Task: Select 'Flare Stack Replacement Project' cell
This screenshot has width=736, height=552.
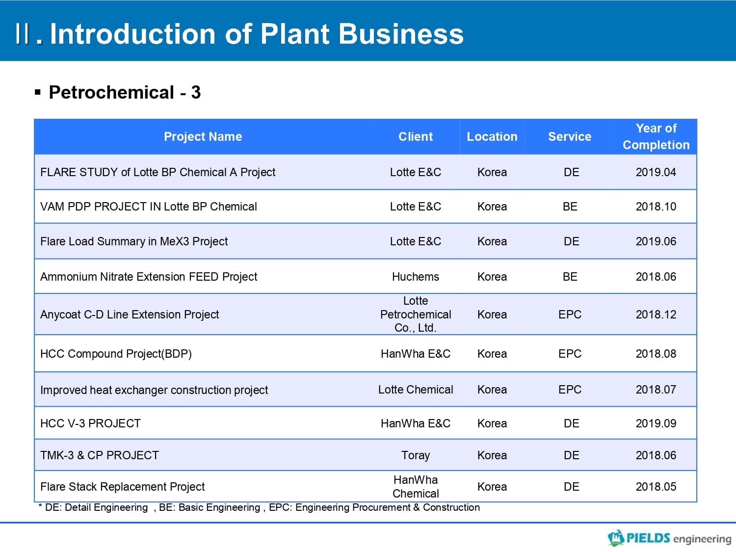Action: (x=122, y=487)
